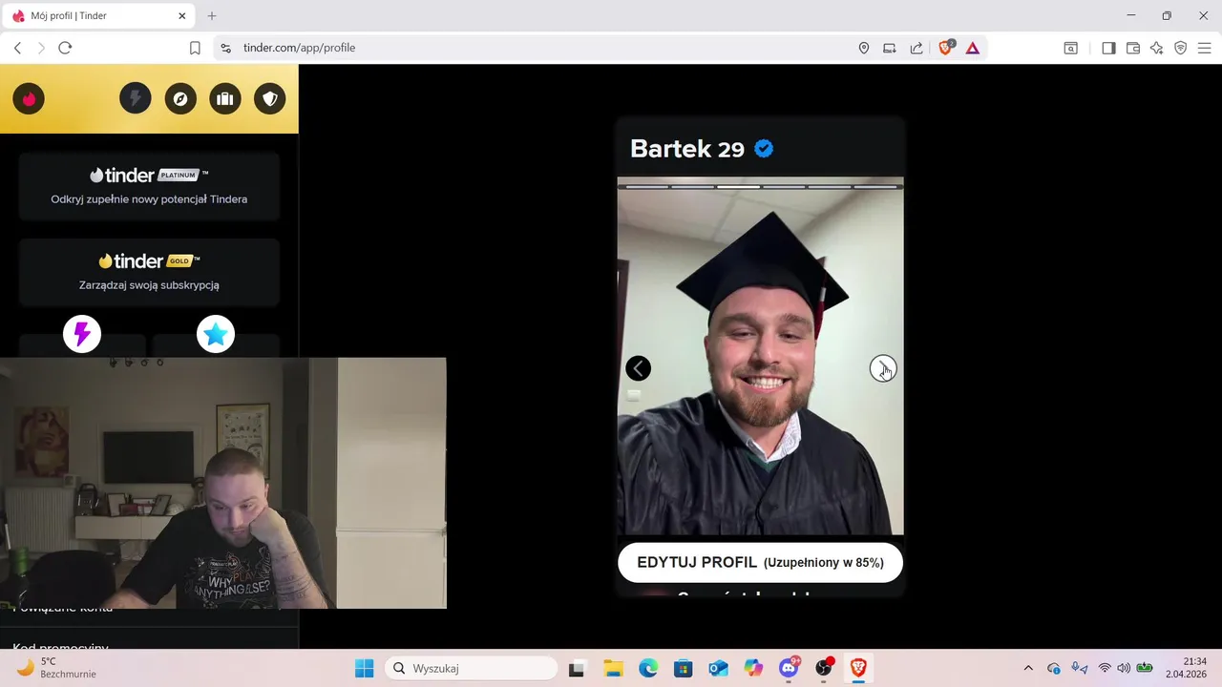This screenshot has height=687, width=1222.
Task: Click the browser forward arrow
Action: [41, 48]
